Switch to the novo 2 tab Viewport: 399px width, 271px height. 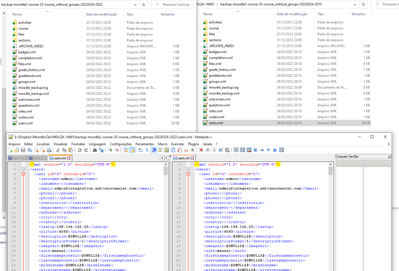coord(38,158)
